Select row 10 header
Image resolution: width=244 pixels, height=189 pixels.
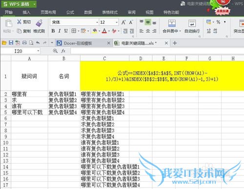pos(5,143)
